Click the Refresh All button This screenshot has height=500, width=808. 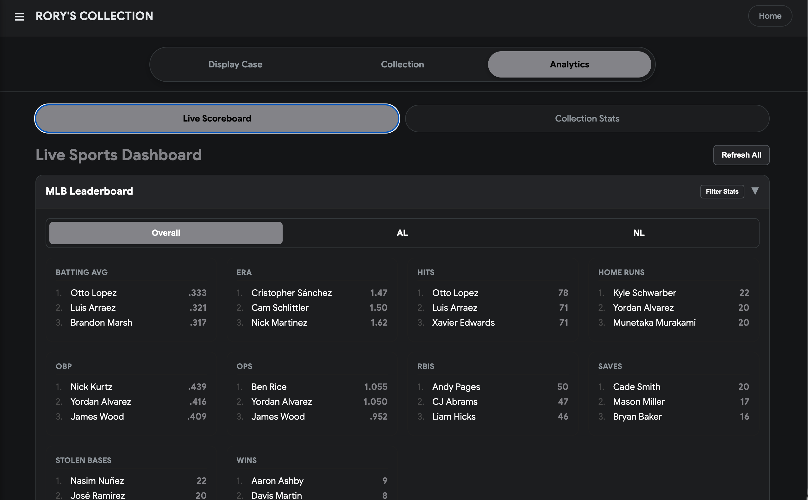(741, 155)
